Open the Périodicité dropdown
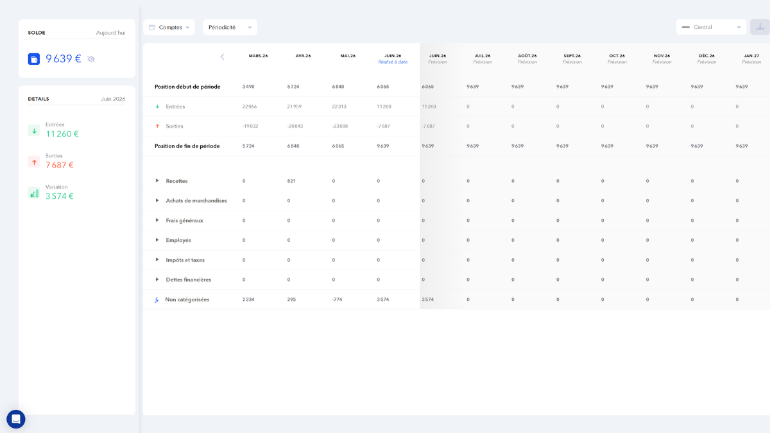The image size is (770, 433). pos(230,27)
